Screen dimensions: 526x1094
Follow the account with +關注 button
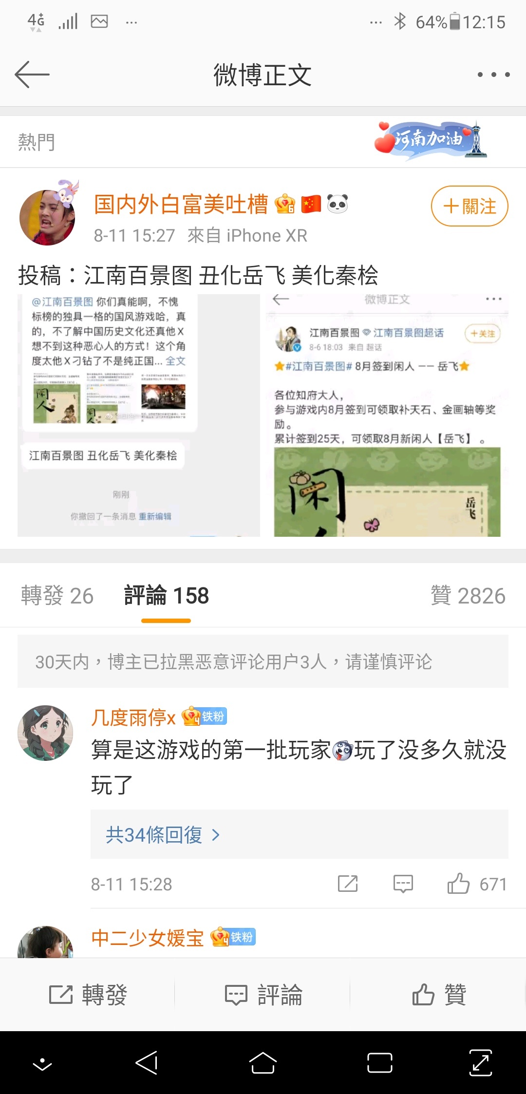point(470,206)
